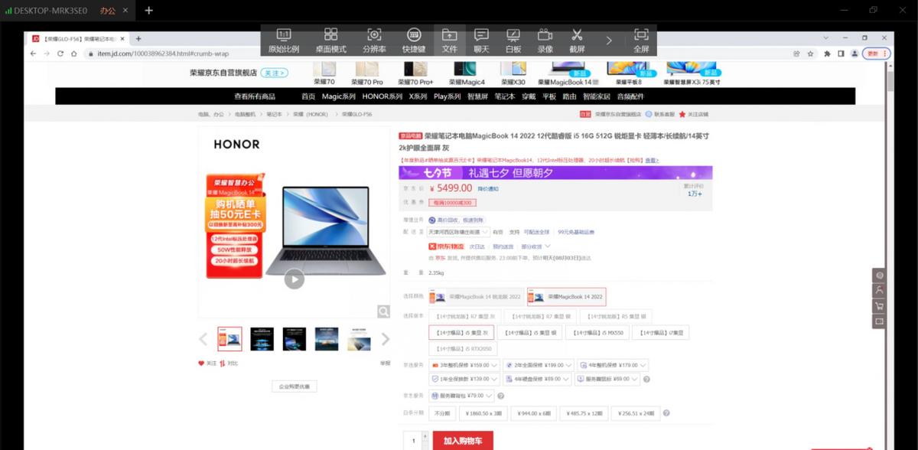The image size is (918, 450).
Task: Open the 首页 store nav item
Action: click(308, 96)
